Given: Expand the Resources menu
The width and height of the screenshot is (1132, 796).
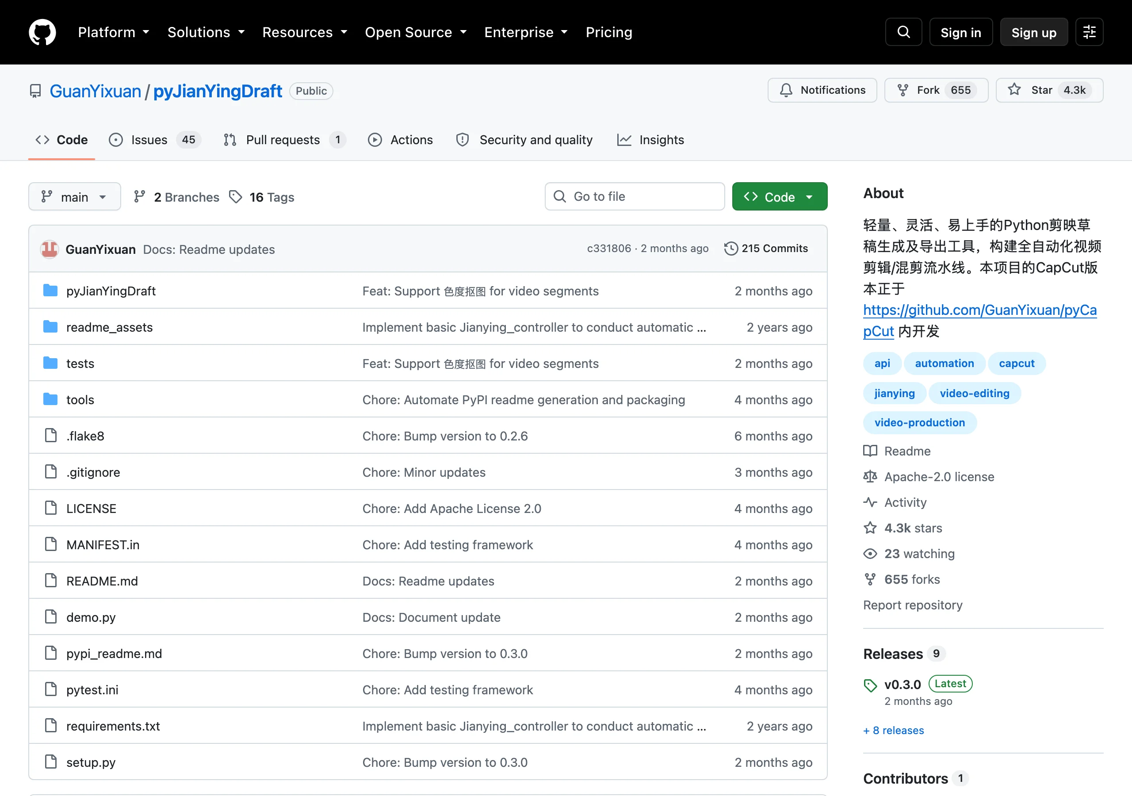Looking at the screenshot, I should point(305,32).
